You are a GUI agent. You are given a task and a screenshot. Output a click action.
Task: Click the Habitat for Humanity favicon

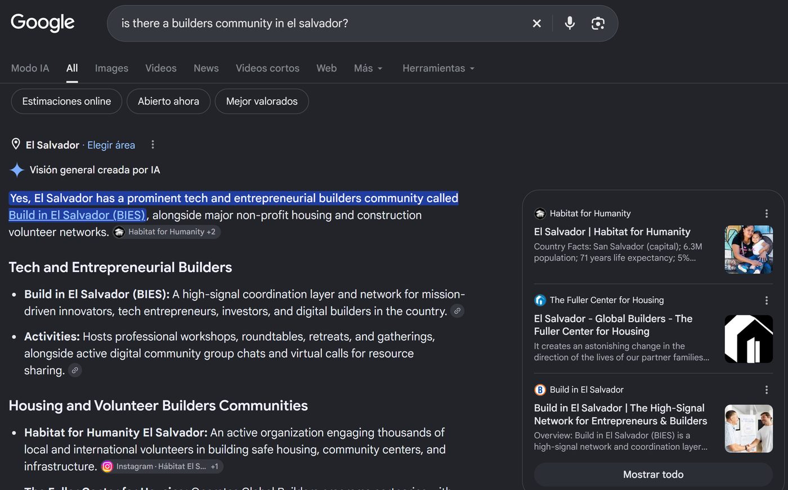540,213
